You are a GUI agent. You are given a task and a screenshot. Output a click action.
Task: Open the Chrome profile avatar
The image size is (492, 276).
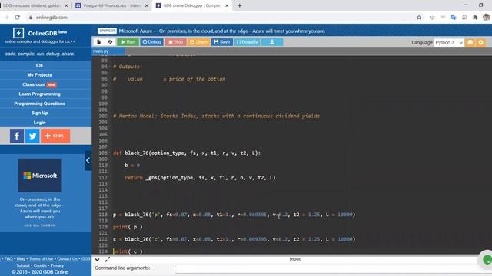pos(487,18)
